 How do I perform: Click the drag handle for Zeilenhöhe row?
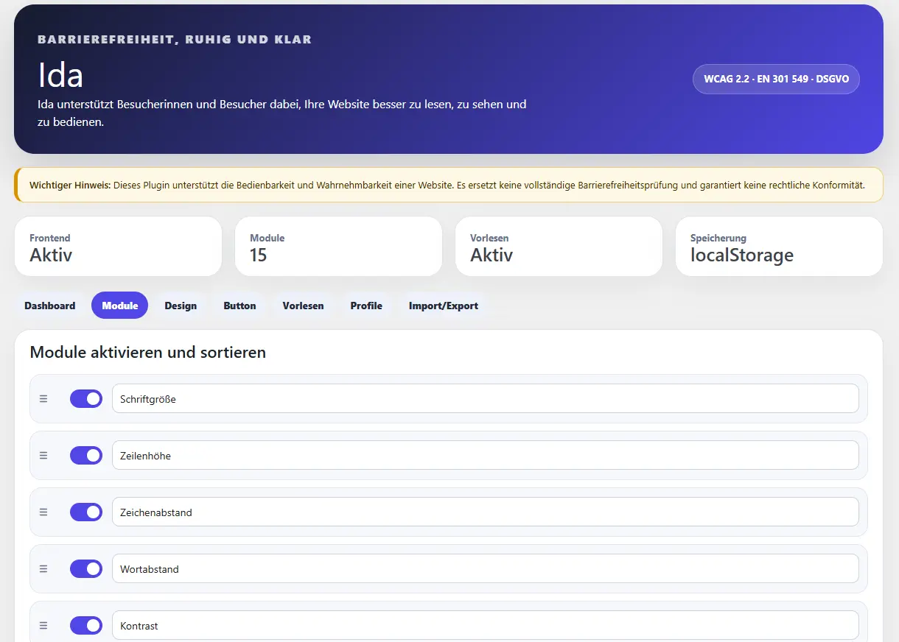[43, 456]
